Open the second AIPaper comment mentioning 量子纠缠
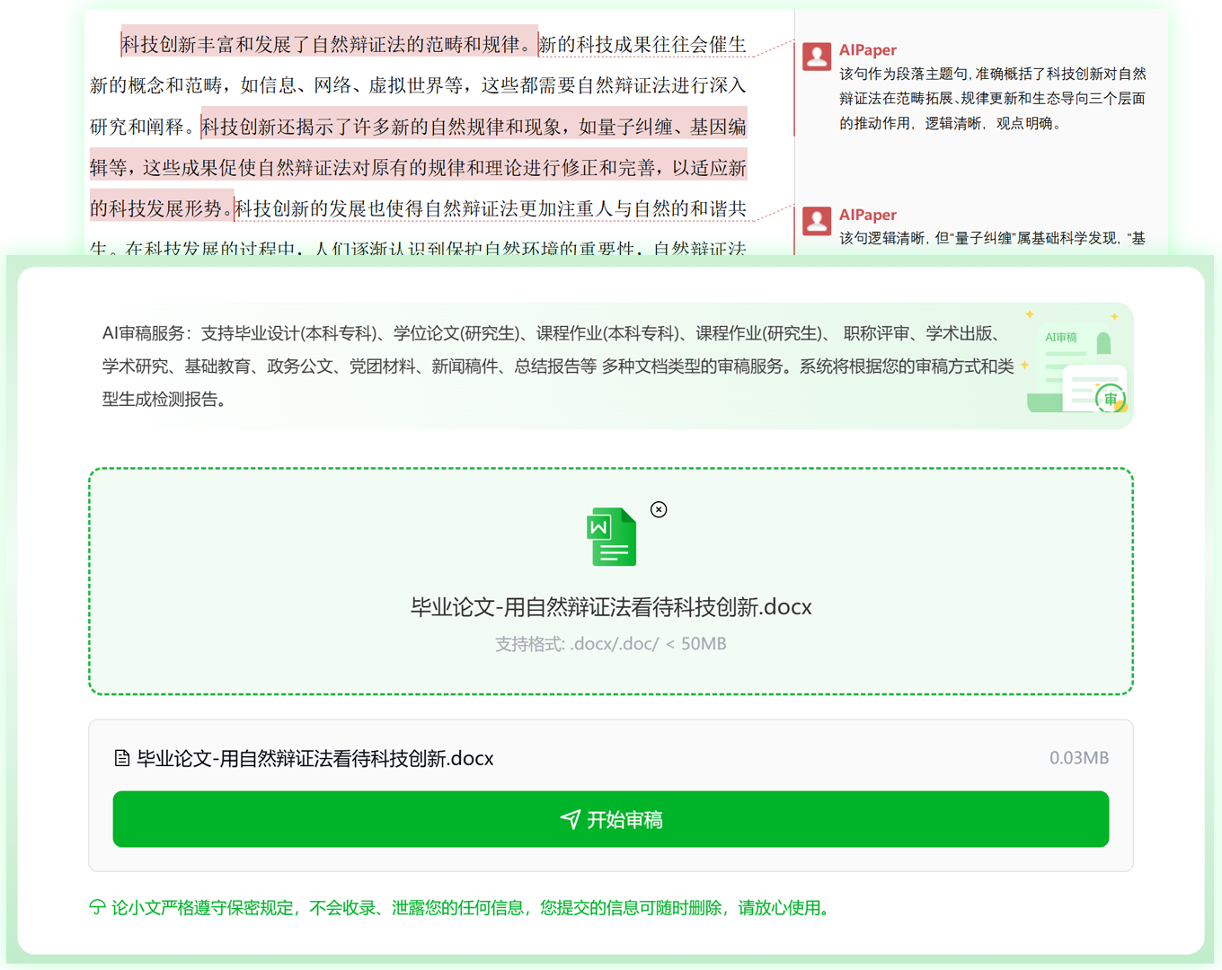The height and width of the screenshot is (970, 1222). [x=992, y=238]
